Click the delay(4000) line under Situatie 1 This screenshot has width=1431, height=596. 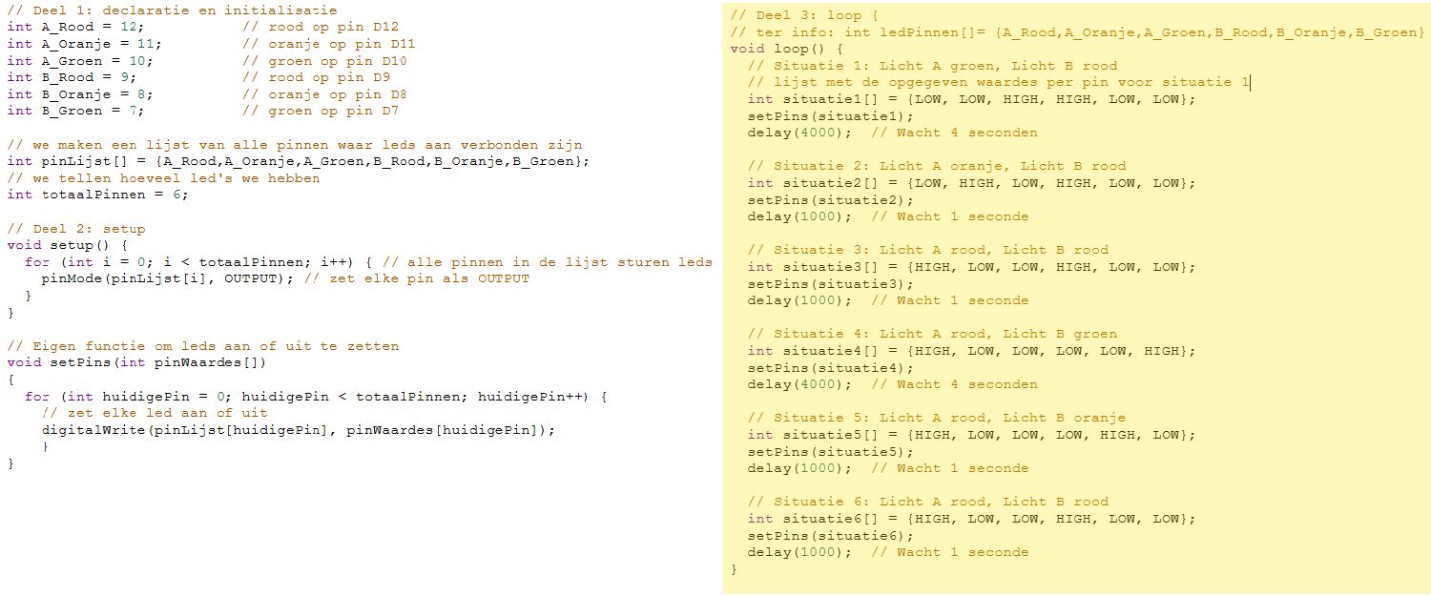(x=893, y=133)
